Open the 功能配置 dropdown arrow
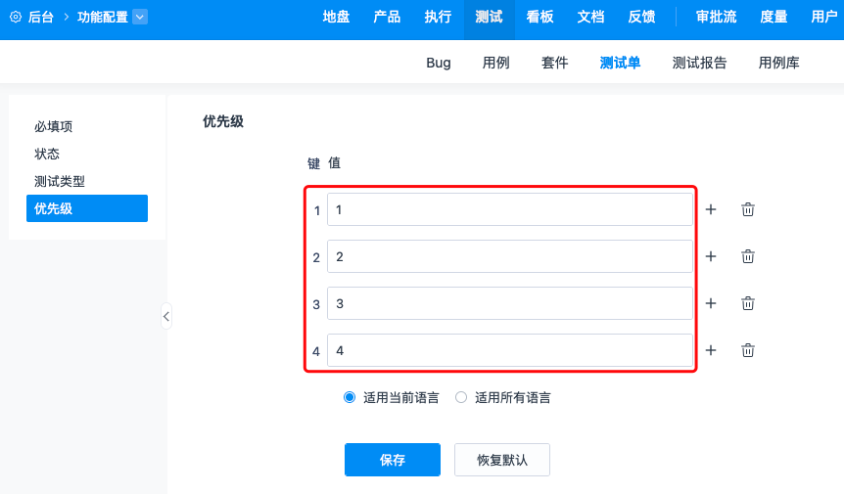 click(x=139, y=17)
